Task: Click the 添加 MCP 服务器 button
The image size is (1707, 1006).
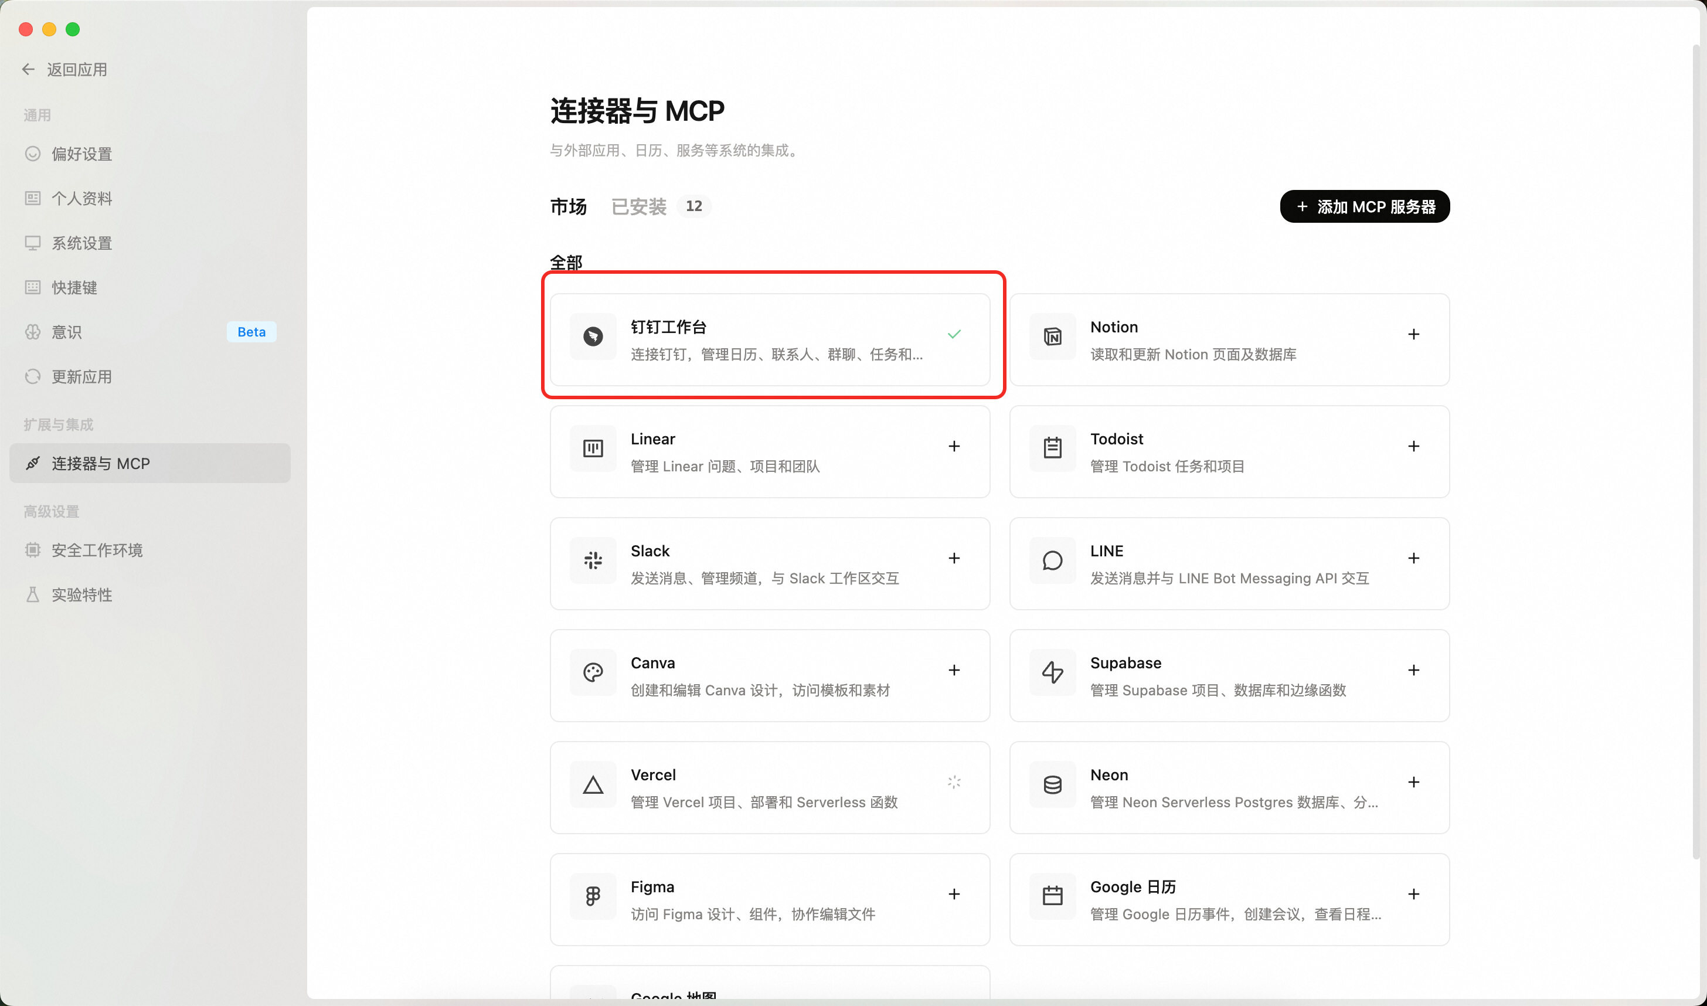Action: click(x=1365, y=207)
